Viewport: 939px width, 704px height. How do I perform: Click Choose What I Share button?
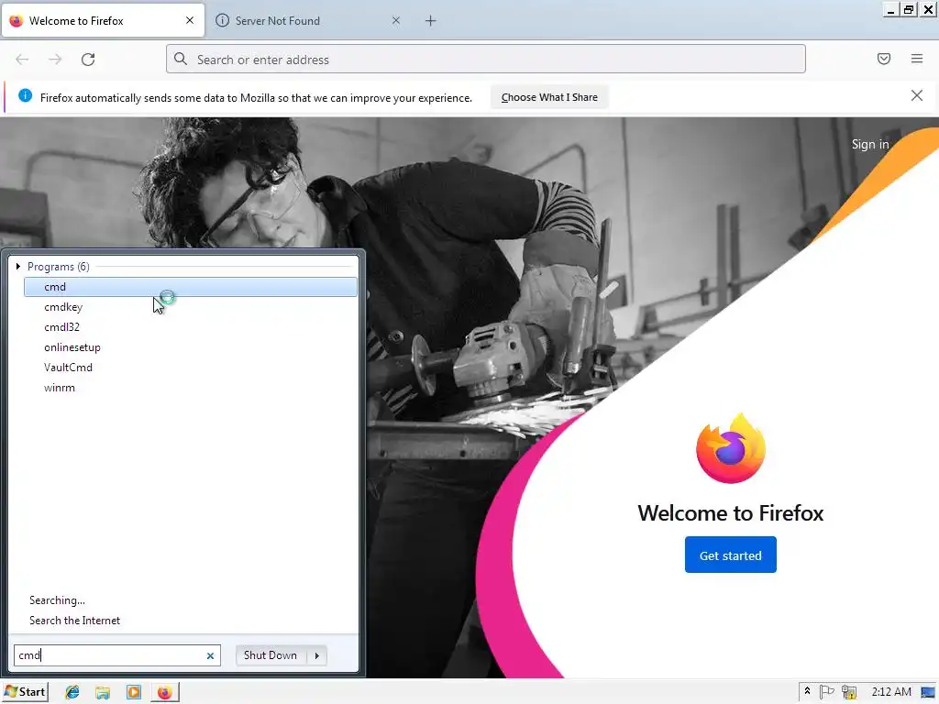point(549,97)
